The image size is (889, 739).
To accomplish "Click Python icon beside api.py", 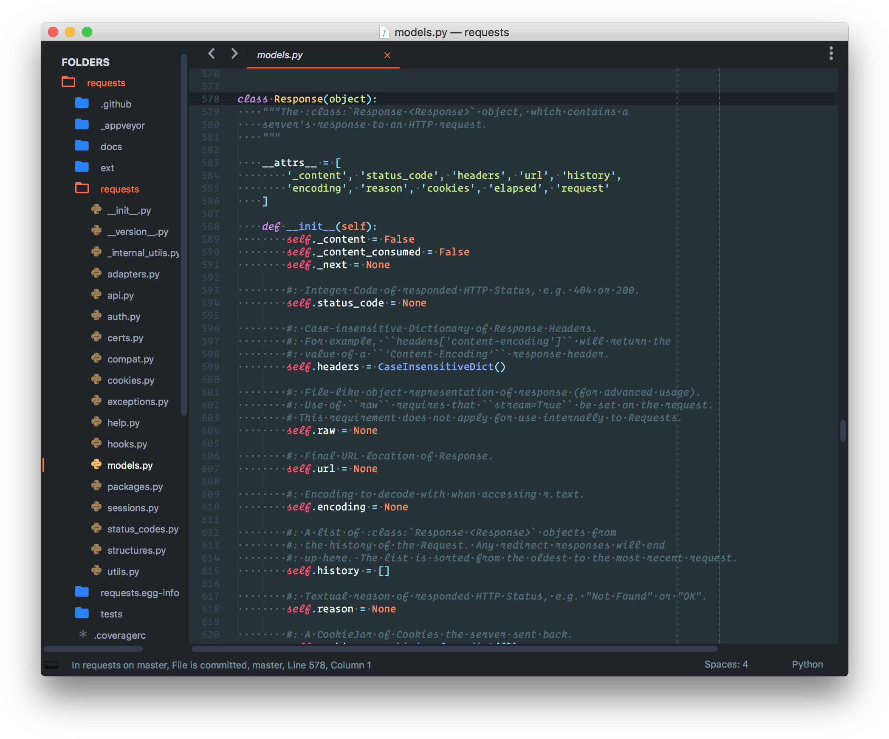I will pyautogui.click(x=96, y=294).
